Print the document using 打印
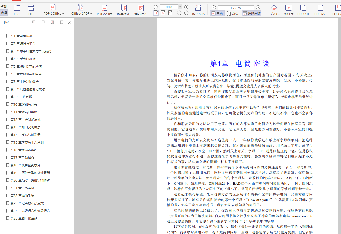 tap(31, 10)
